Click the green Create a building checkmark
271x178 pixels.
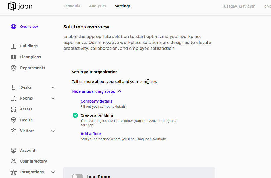75,115
